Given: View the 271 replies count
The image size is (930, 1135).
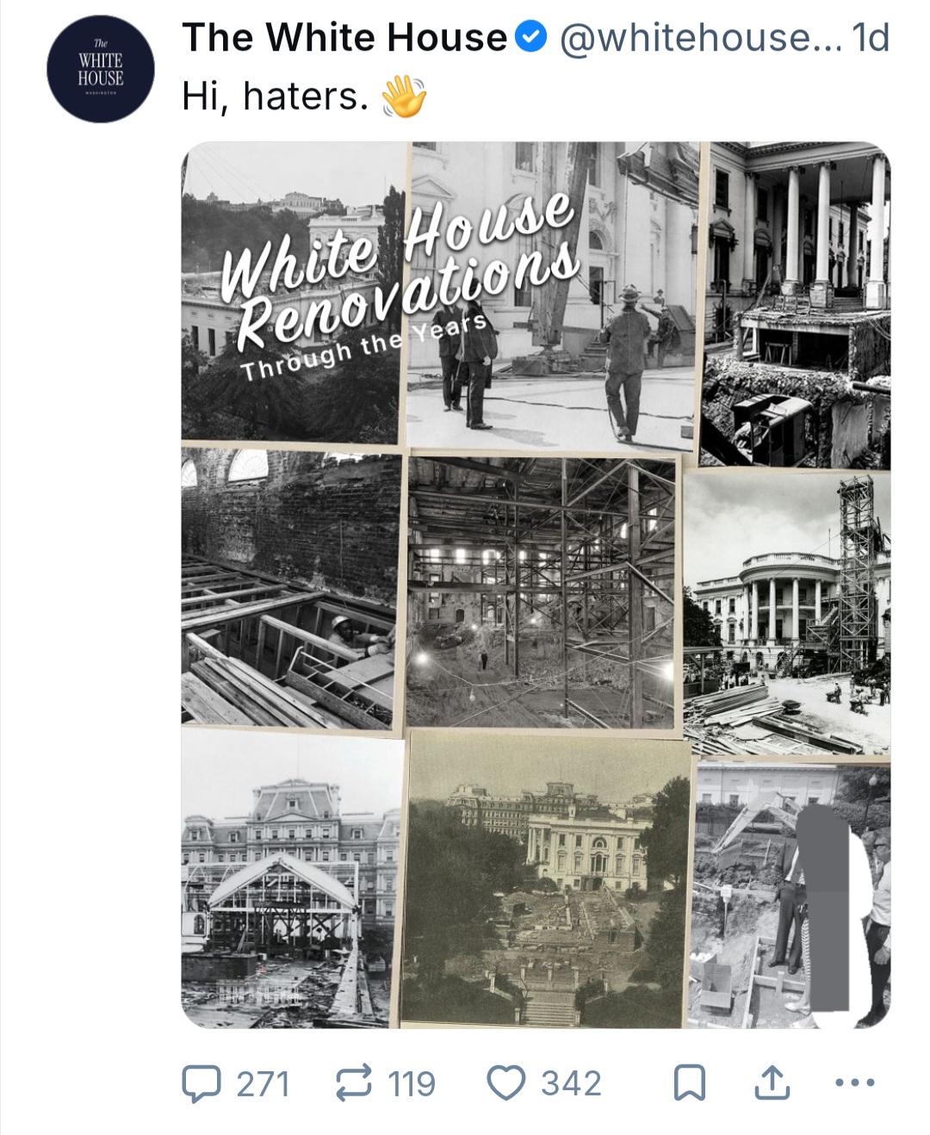Looking at the screenshot, I should point(263,1083).
